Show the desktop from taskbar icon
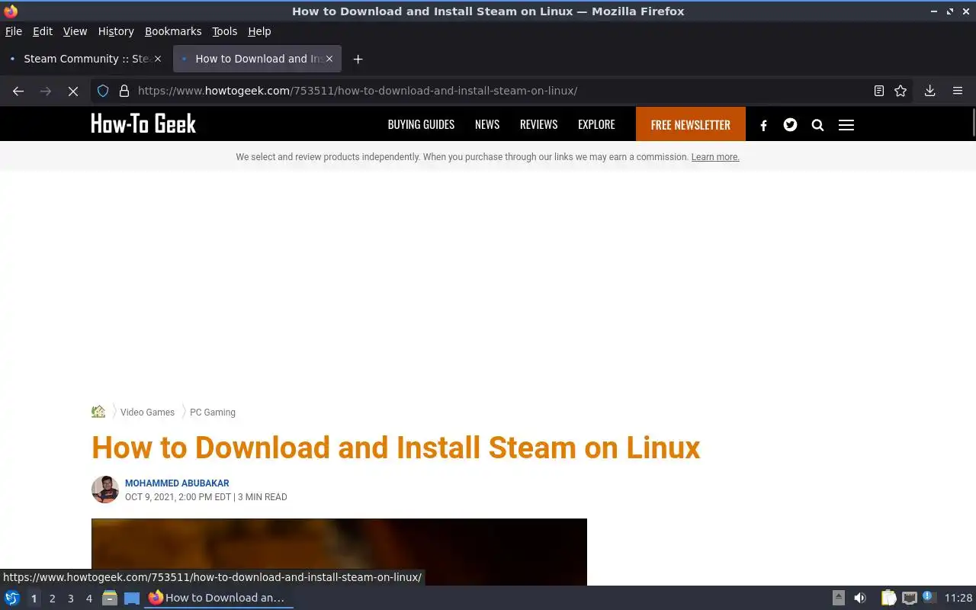976x610 pixels. [132, 598]
